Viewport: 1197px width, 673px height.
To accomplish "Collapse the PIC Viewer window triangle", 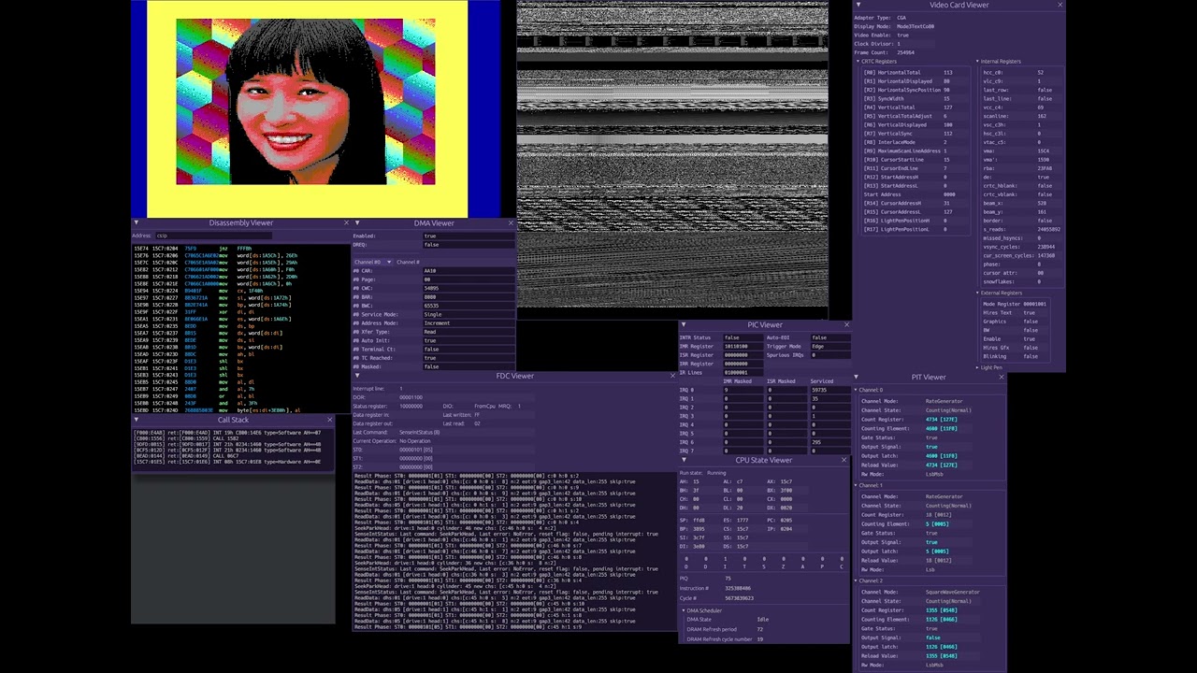I will pos(684,324).
